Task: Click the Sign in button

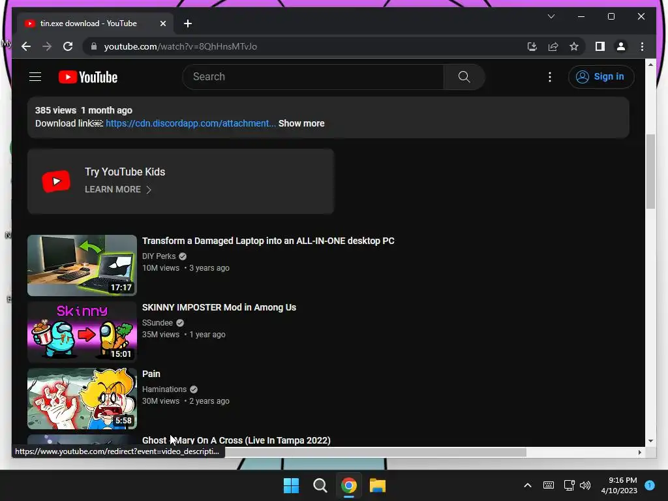Action: (x=601, y=77)
